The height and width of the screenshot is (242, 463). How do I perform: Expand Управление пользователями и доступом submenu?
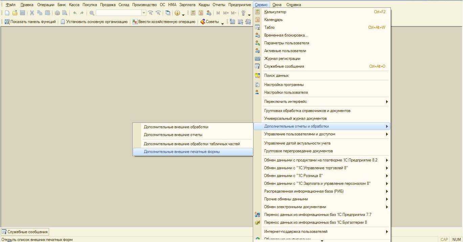click(387, 134)
